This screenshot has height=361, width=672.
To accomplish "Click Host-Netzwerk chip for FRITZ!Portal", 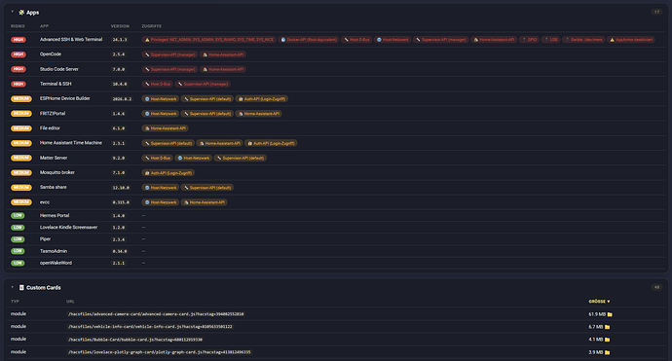I will pyautogui.click(x=161, y=114).
